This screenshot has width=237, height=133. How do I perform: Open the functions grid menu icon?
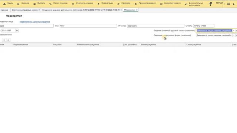[x=228, y=4]
